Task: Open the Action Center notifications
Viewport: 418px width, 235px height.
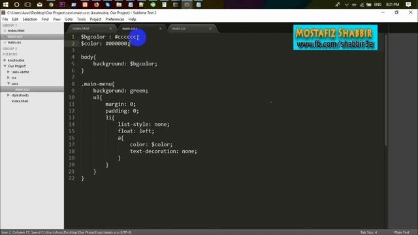Action: tap(408, 5)
